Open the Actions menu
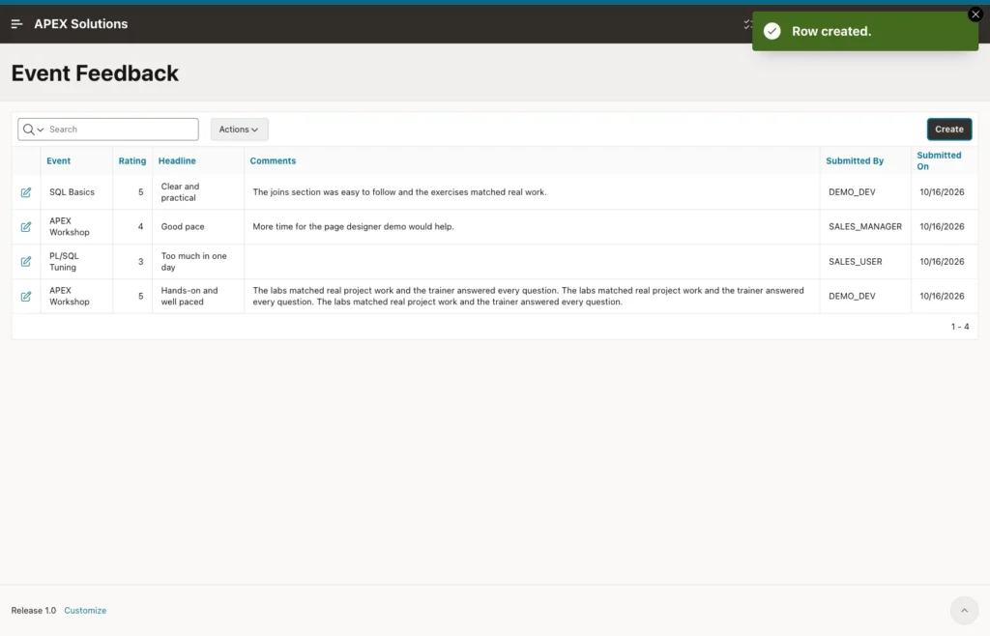Screen dimensions: 990x636 pyautogui.click(x=240, y=130)
